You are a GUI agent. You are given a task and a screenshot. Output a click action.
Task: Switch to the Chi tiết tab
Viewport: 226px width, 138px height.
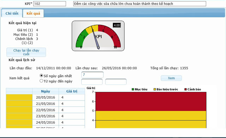[12, 13]
